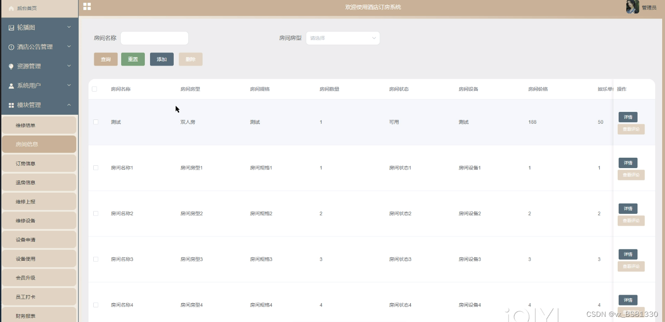Image resolution: width=665 pixels, height=322 pixels.
Task: Click the alert icon beside 酒店公告管理
Action: pyautogui.click(x=11, y=47)
